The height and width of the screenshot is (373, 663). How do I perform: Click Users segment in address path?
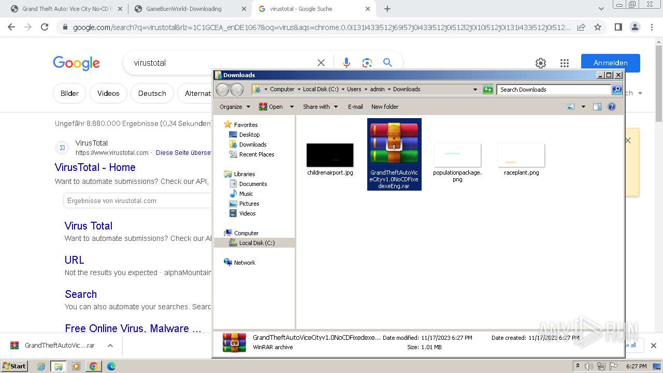(354, 89)
